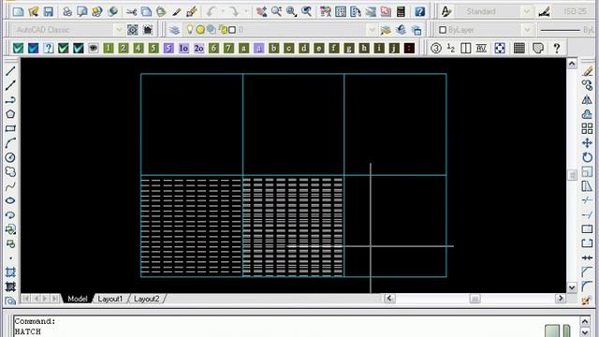This screenshot has height=337, width=599.
Task: Click green macro button labeled 1
Action: [109, 48]
